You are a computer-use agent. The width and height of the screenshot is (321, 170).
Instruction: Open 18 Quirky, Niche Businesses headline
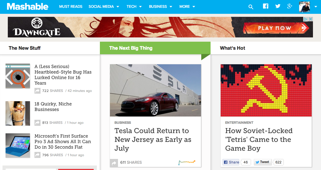click(53, 107)
